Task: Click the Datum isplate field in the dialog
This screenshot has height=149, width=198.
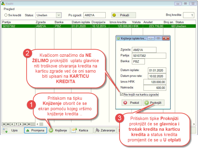Action: click(157, 70)
